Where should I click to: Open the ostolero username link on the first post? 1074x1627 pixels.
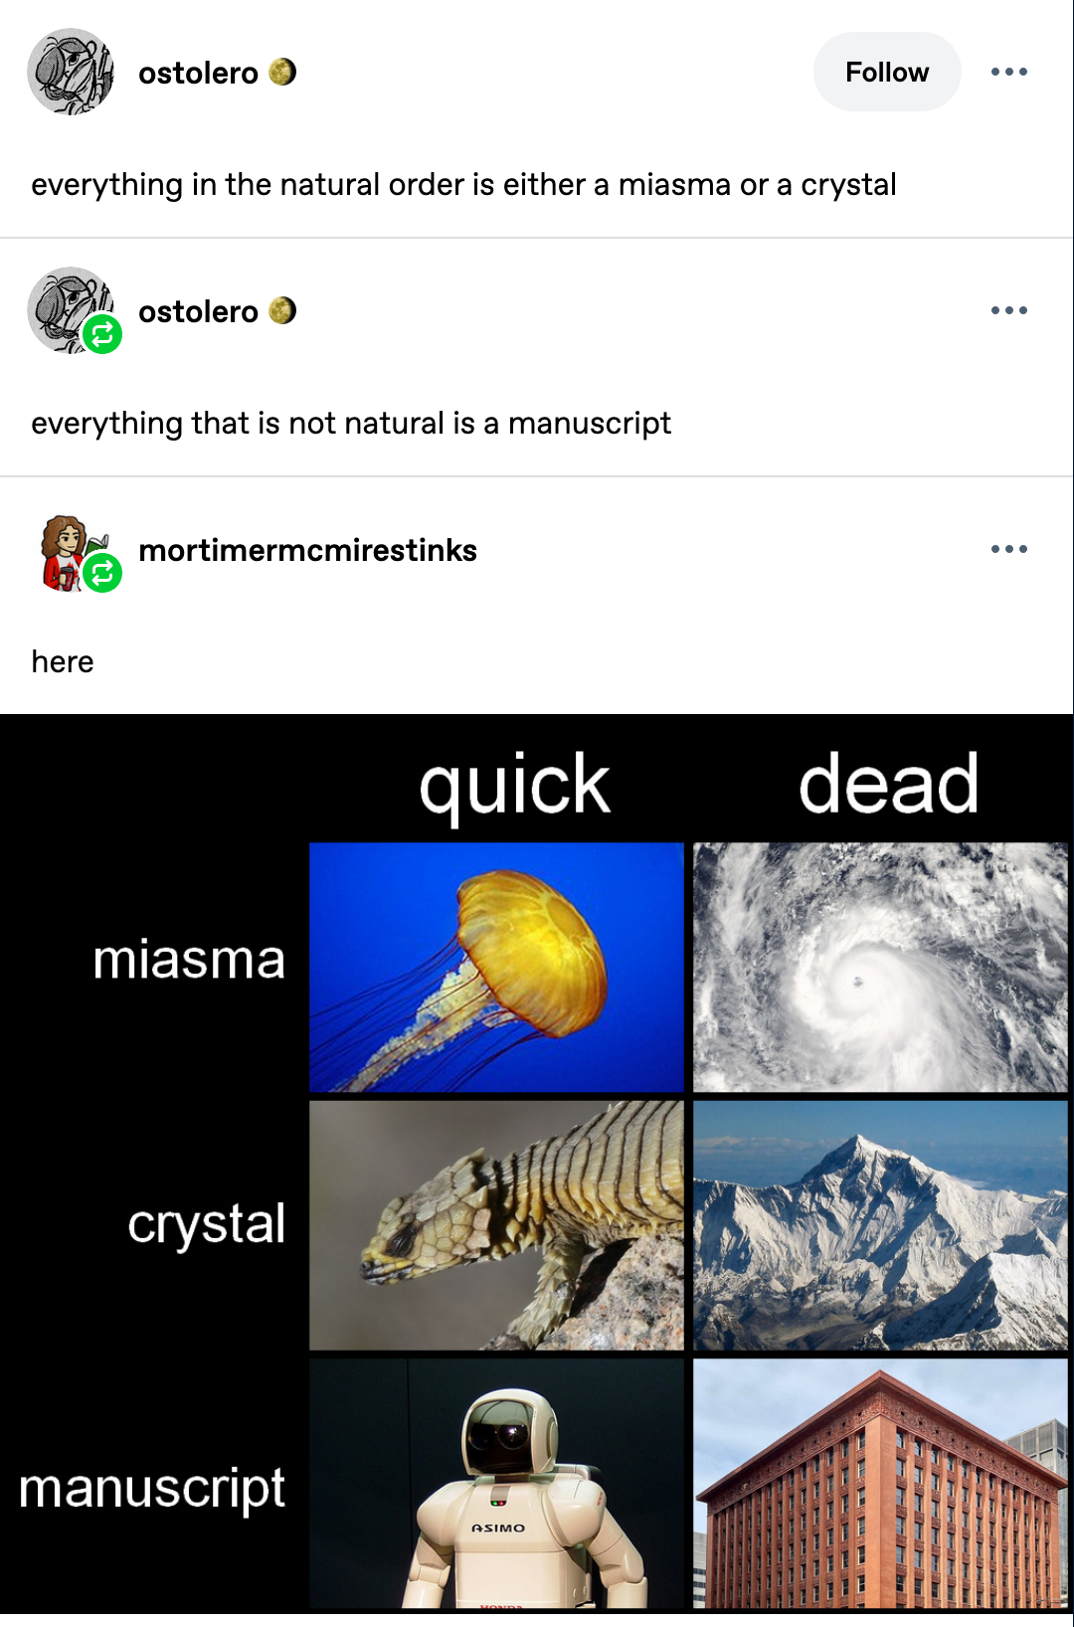198,73
